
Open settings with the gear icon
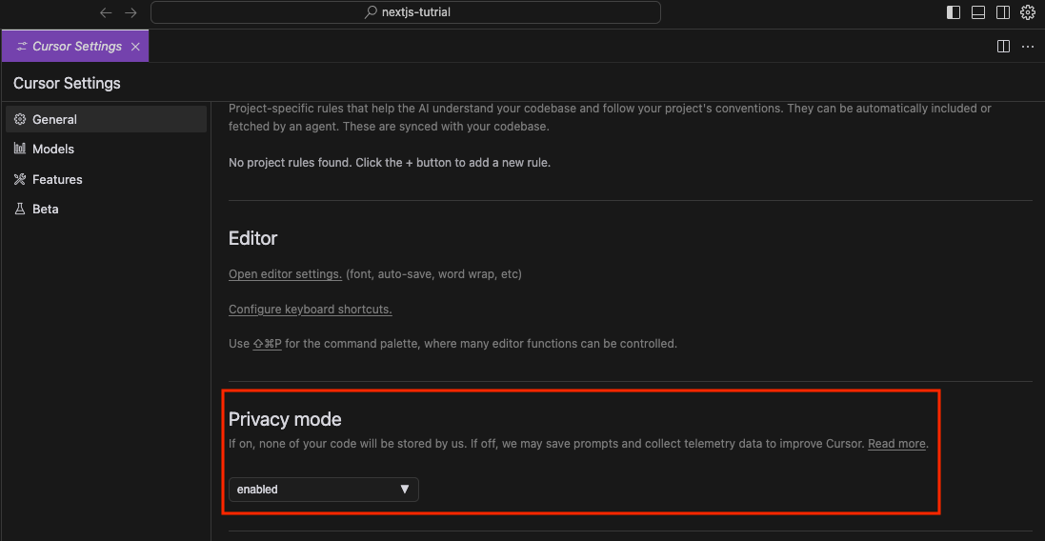(x=1028, y=12)
